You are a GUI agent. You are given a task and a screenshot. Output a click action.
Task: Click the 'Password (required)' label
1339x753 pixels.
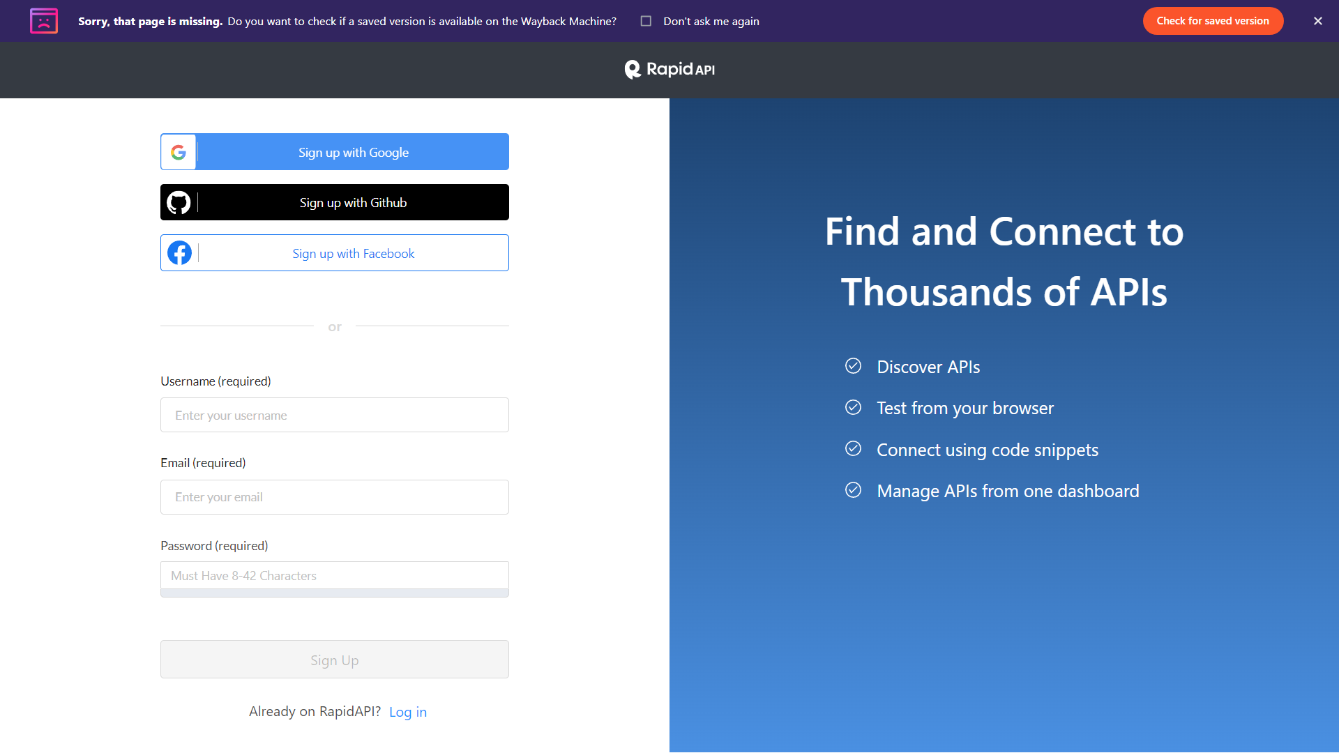coord(214,546)
